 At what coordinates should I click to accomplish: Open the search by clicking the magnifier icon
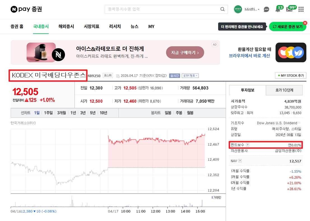point(222,9)
